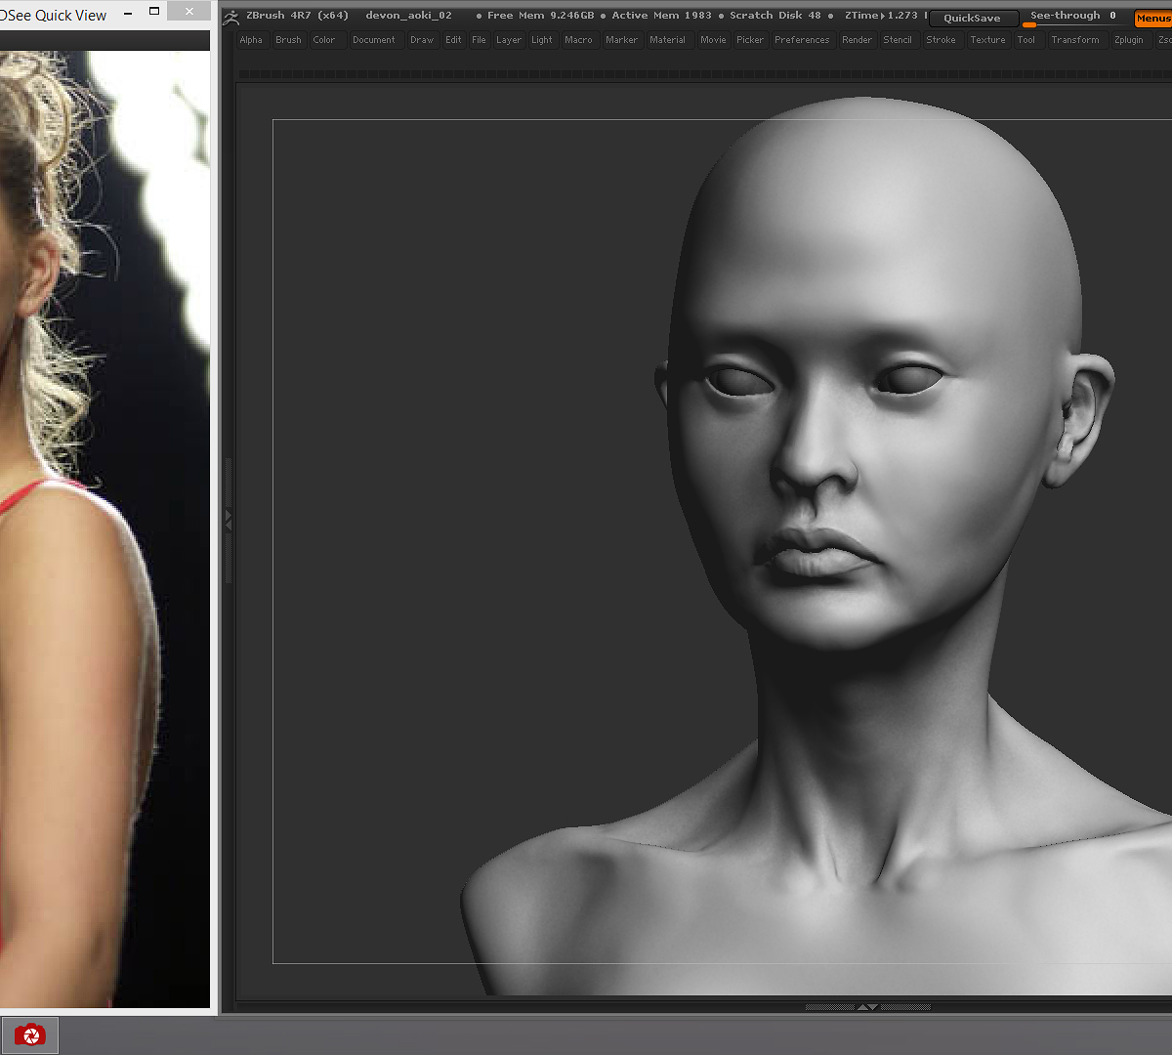The height and width of the screenshot is (1055, 1172).
Task: Open the Layer menu
Action: coord(509,40)
